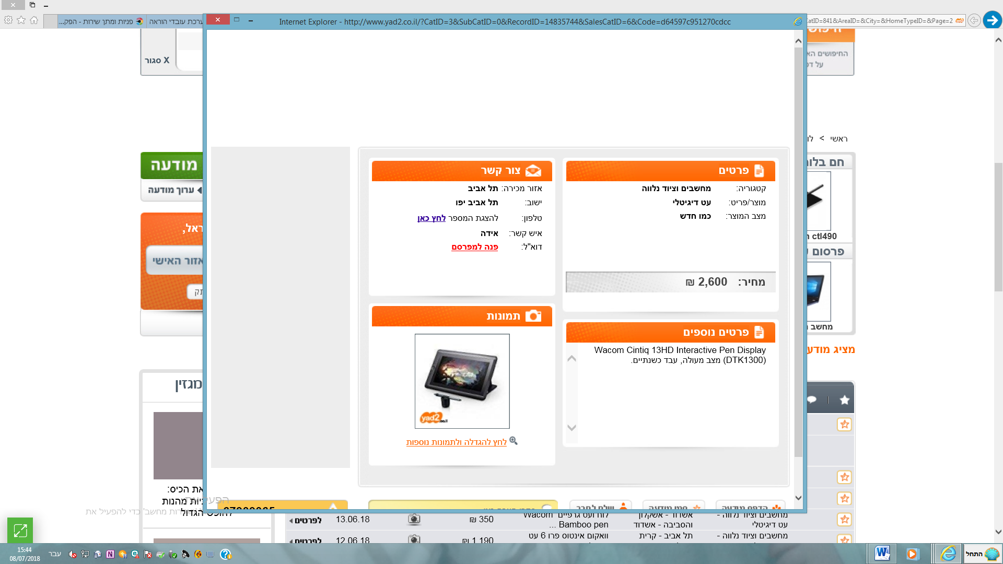The image size is (1003, 564).
Task: Toggle favorite star on the 350 ₪ listing row
Action: [844, 520]
